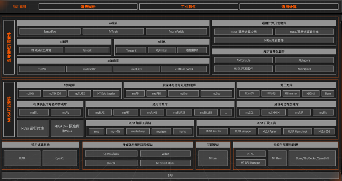
Task: Click the PaddlePaddle framework box
Action: [x=176, y=32]
